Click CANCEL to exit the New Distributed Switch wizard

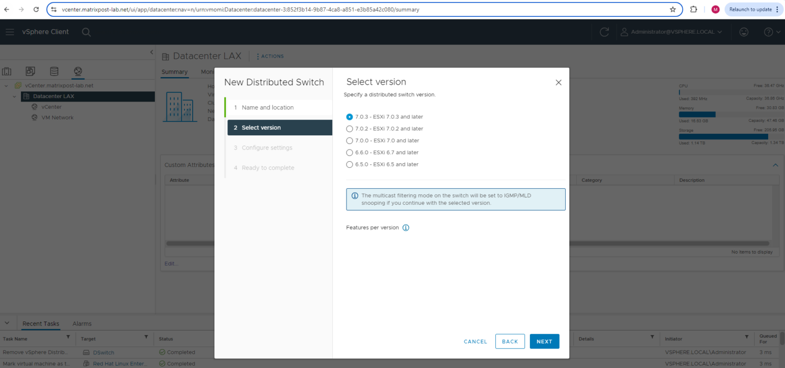pyautogui.click(x=475, y=341)
